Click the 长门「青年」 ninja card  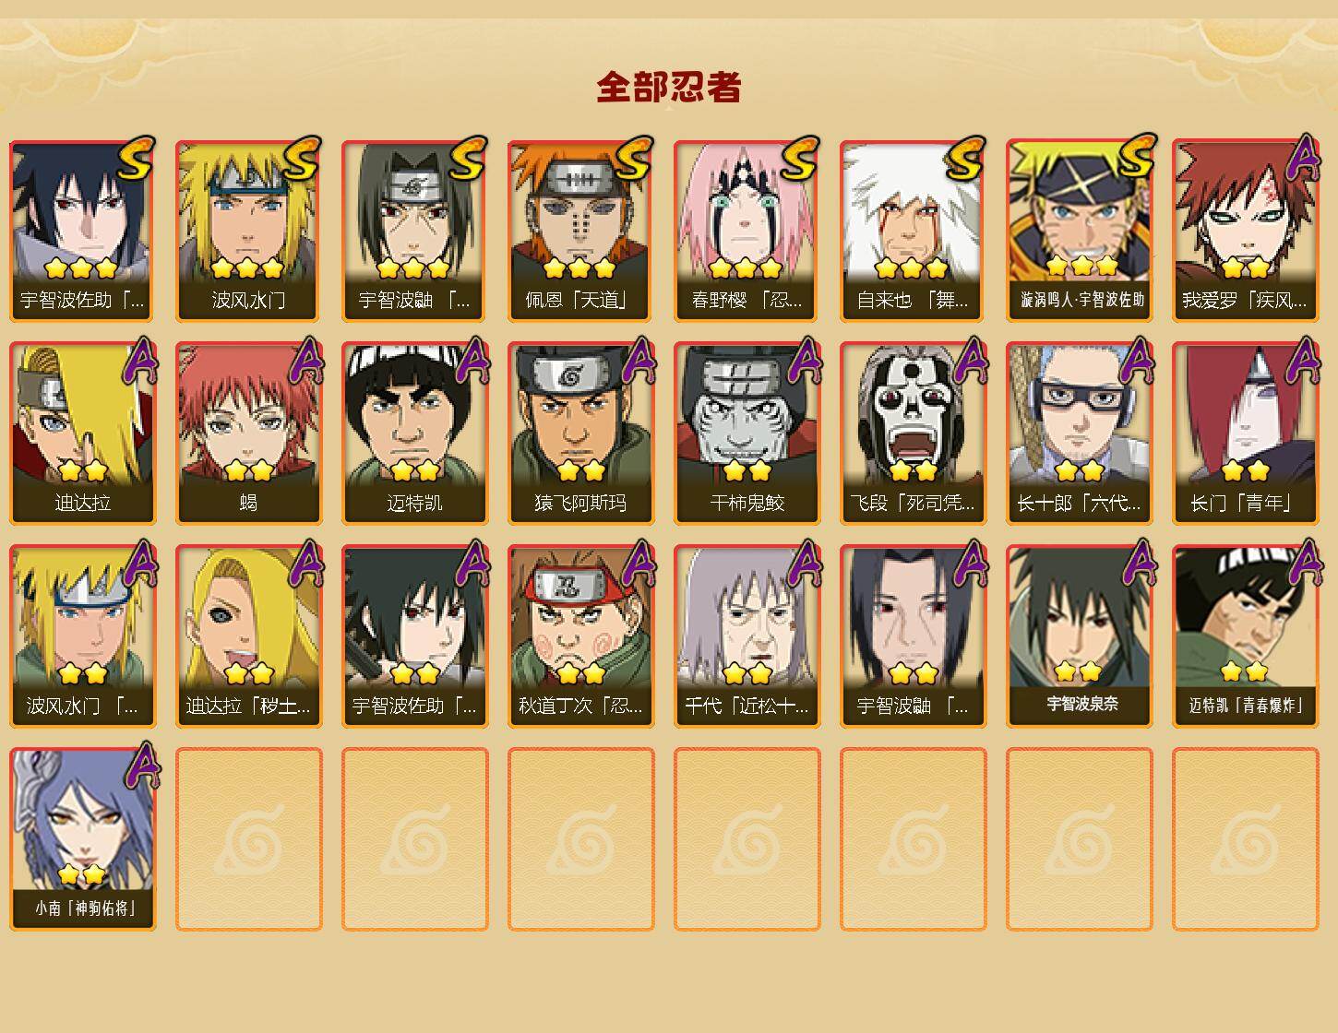(x=1245, y=433)
